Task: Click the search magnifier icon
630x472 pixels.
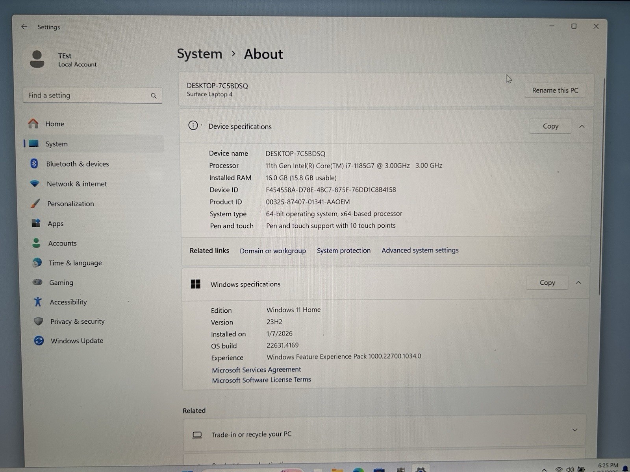Action: click(x=154, y=96)
